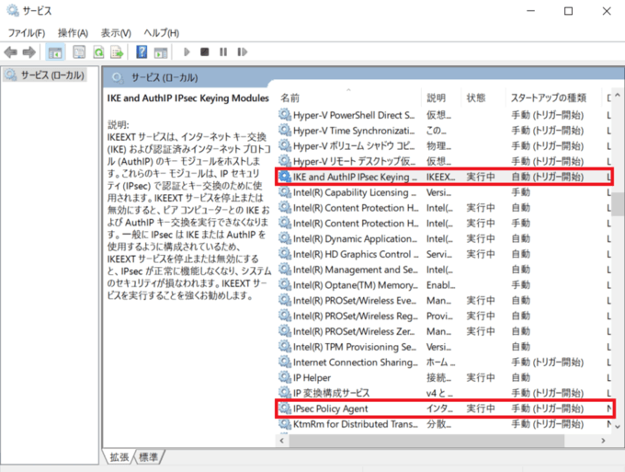Open the Help question mark icon
This screenshot has height=472, width=625.
click(142, 52)
